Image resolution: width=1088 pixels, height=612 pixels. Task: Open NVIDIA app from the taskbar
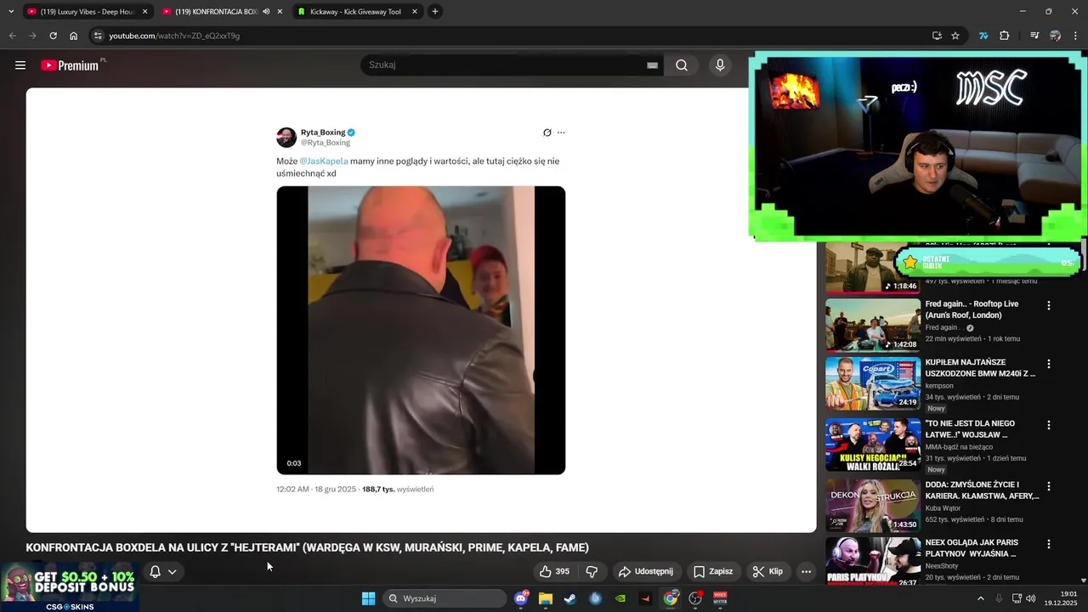click(x=620, y=598)
